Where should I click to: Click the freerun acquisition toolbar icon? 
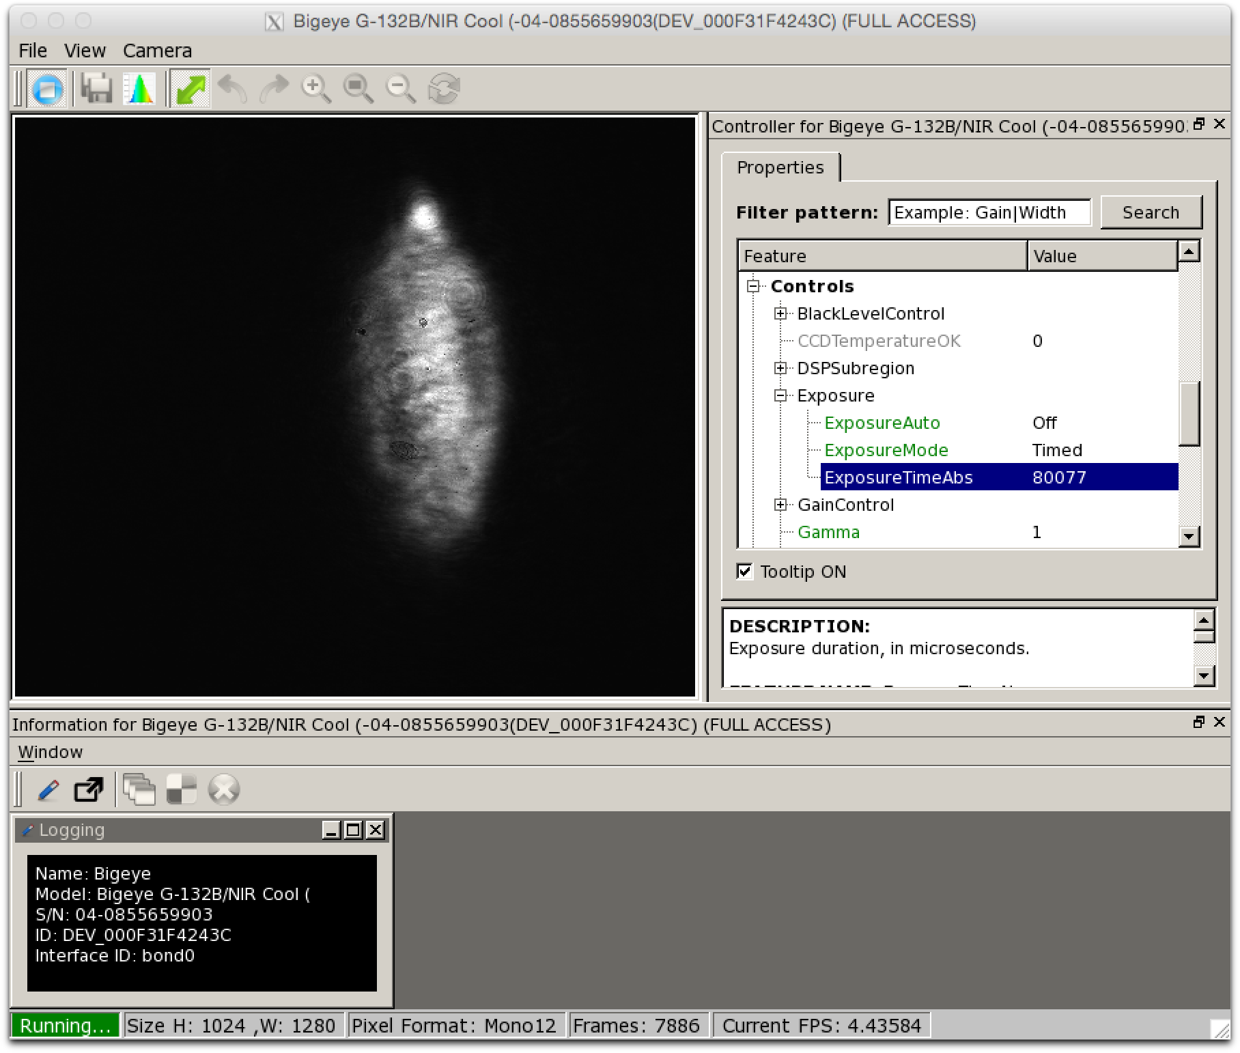click(47, 89)
